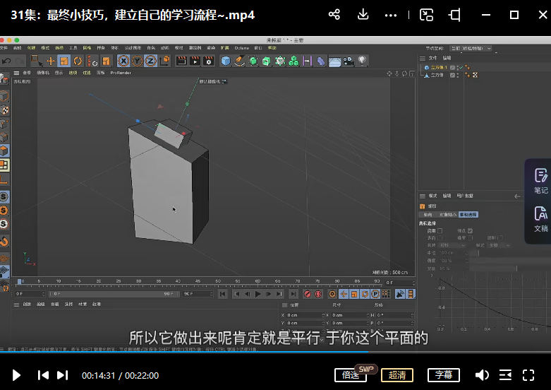551x390 pixels.
Task: Open the 倍速 playback speed menu
Action: pyautogui.click(x=351, y=375)
